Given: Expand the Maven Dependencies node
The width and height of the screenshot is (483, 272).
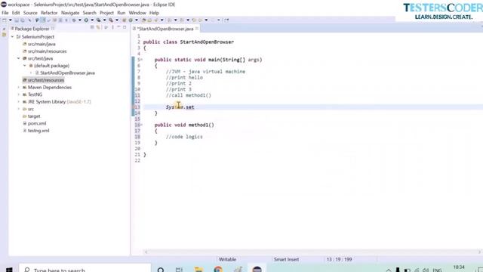Looking at the screenshot, I should coord(19,88).
